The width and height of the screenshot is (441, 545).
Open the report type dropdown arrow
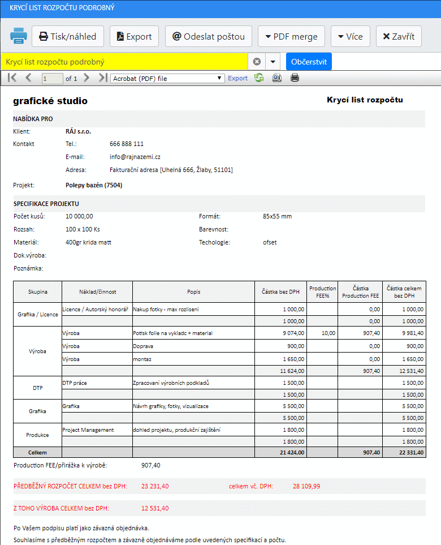point(273,62)
